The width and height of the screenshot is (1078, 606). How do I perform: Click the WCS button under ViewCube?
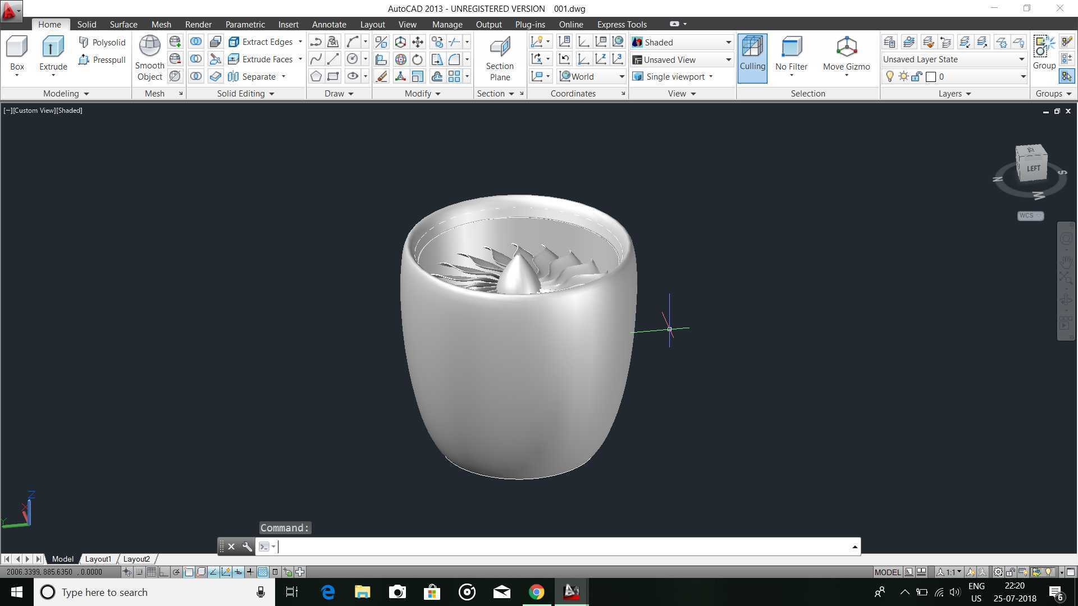click(1030, 215)
